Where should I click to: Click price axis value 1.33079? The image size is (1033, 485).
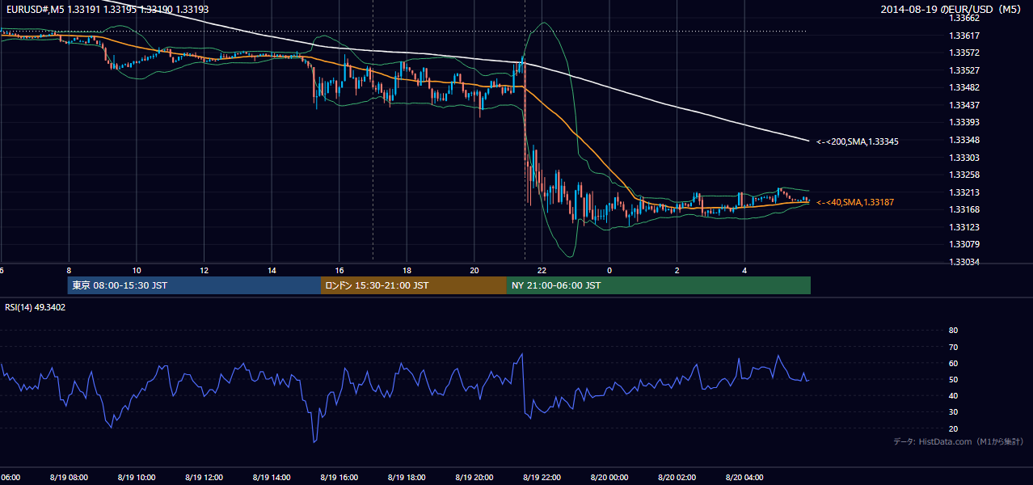click(964, 244)
